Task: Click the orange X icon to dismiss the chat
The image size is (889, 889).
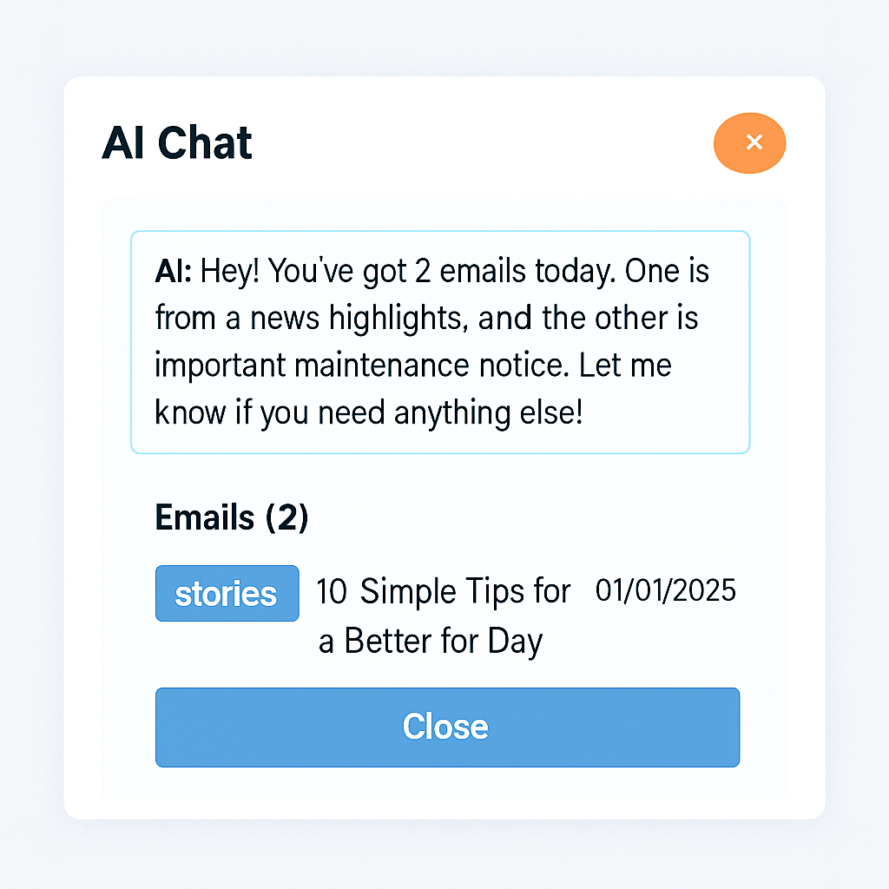Action: click(749, 143)
